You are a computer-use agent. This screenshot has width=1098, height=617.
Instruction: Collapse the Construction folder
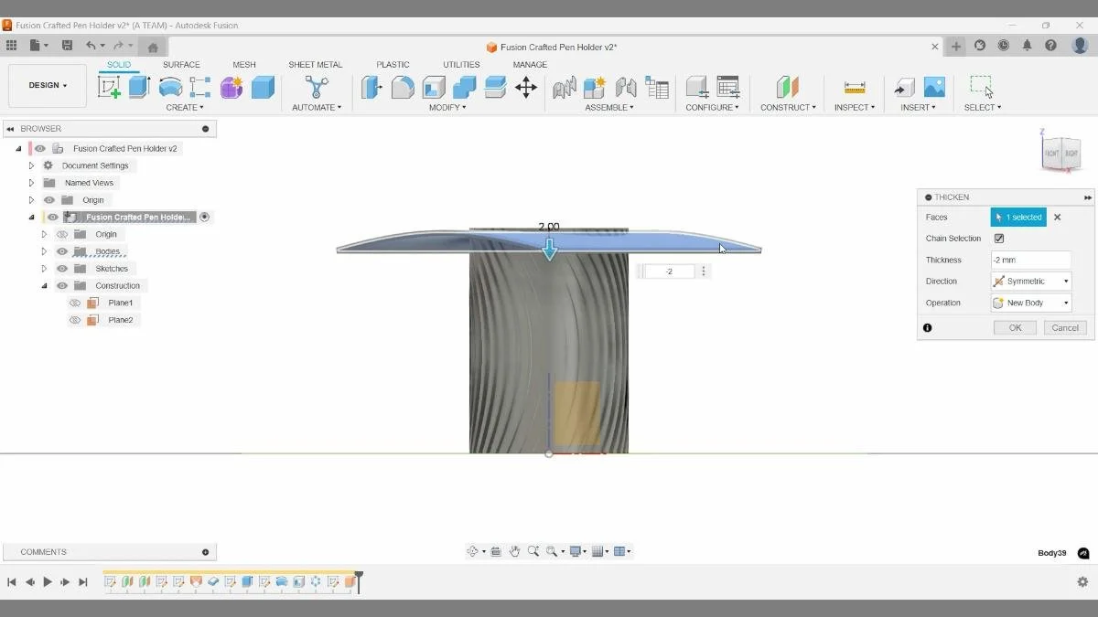coord(43,285)
